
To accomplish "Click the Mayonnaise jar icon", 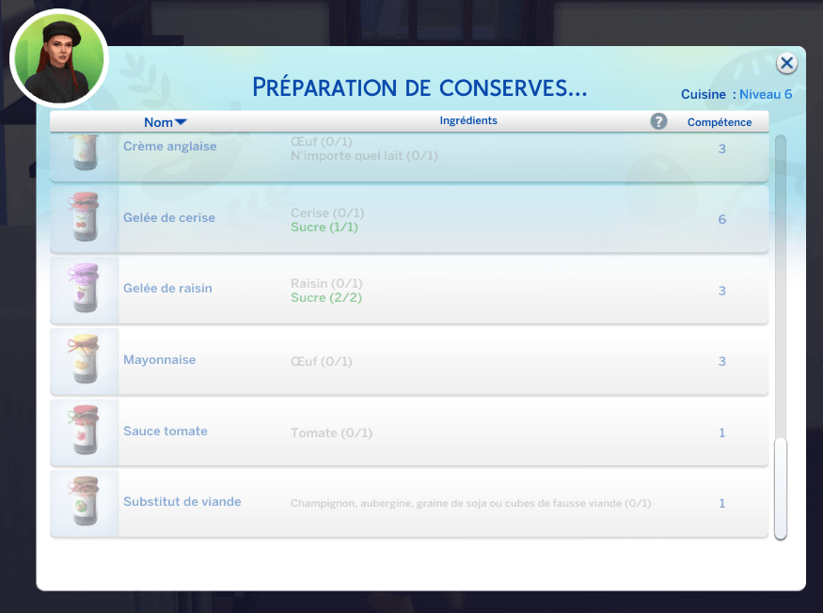I will [x=84, y=359].
